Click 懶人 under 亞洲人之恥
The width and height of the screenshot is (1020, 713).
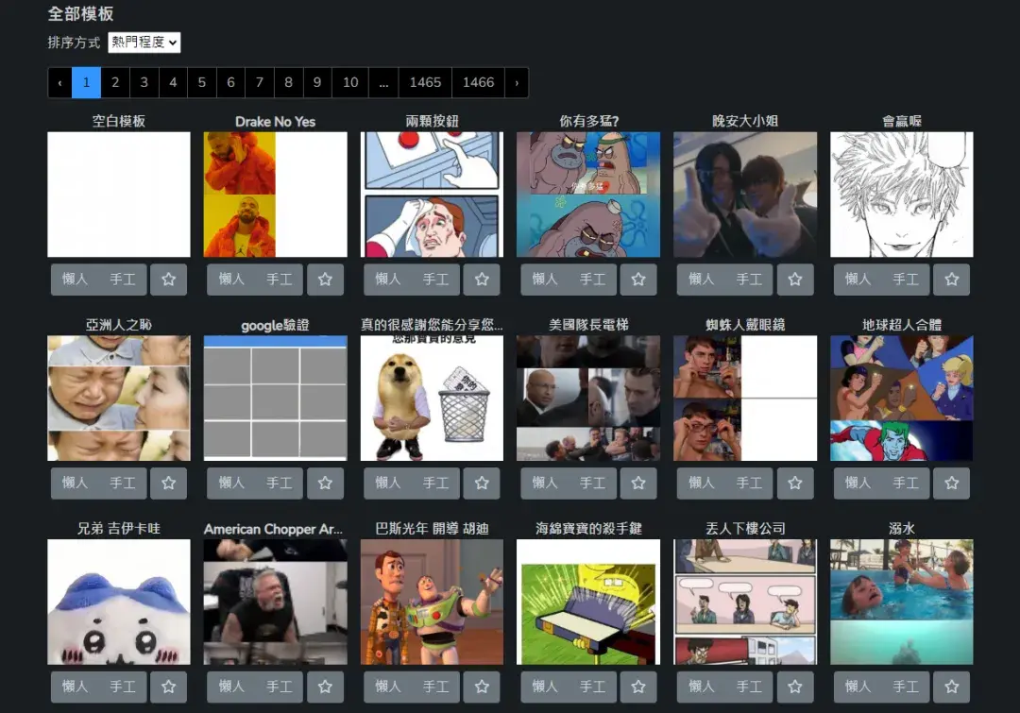point(75,484)
